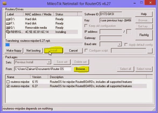Browse for packages folder
The width and height of the screenshot is (158, 113).
81,69
